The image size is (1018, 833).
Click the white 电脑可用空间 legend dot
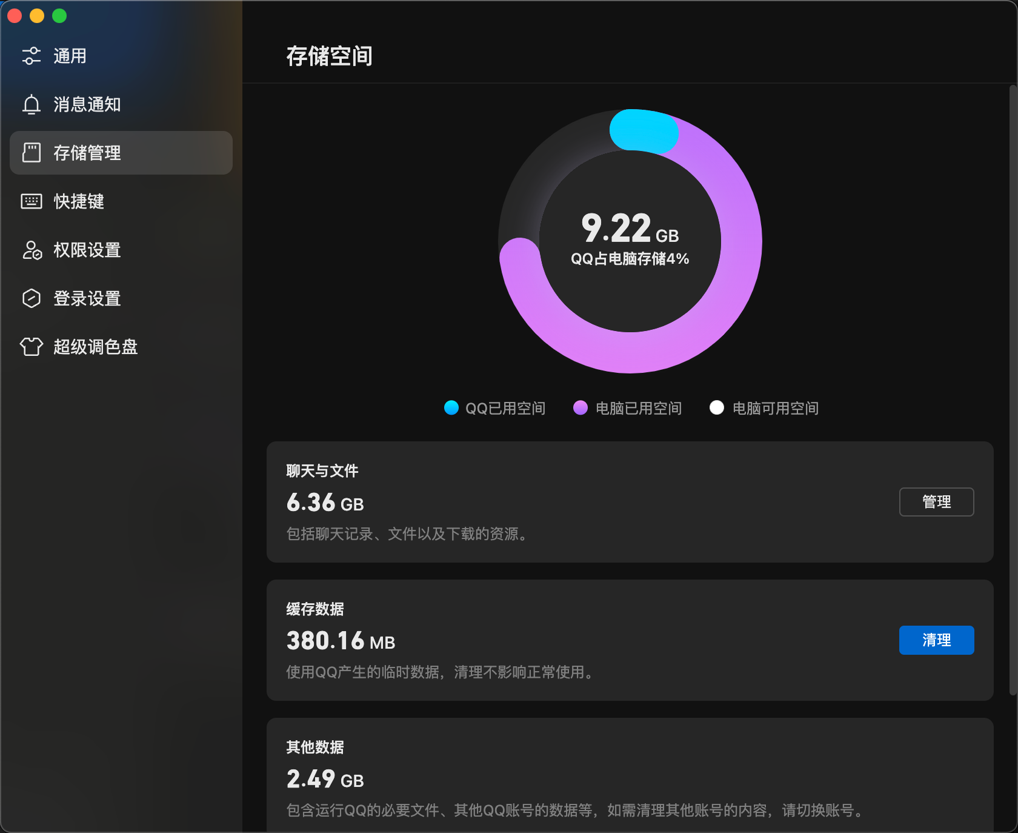[x=717, y=408]
